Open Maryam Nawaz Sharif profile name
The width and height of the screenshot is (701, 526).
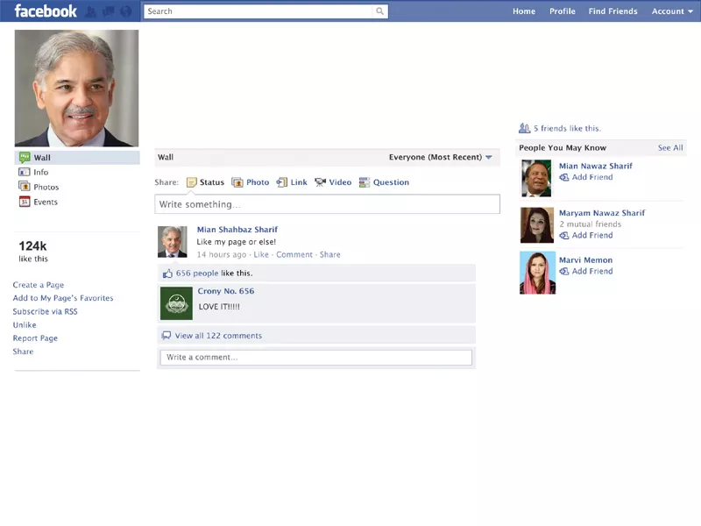click(602, 213)
